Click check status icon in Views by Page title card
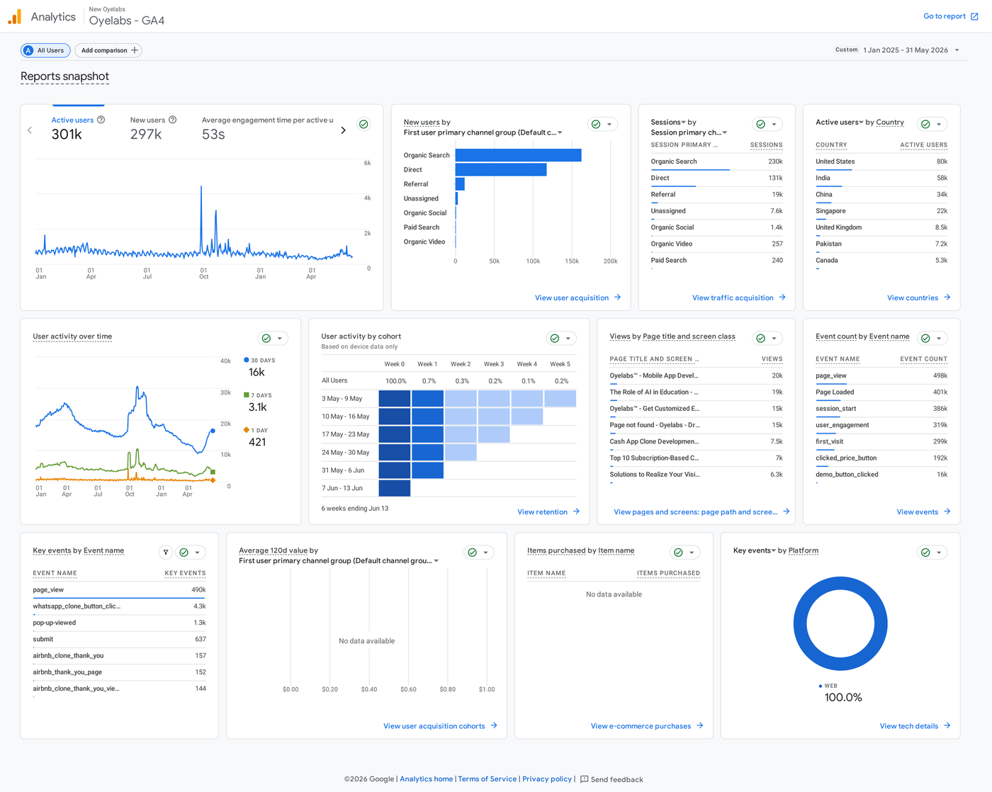992x792 pixels. tap(760, 338)
